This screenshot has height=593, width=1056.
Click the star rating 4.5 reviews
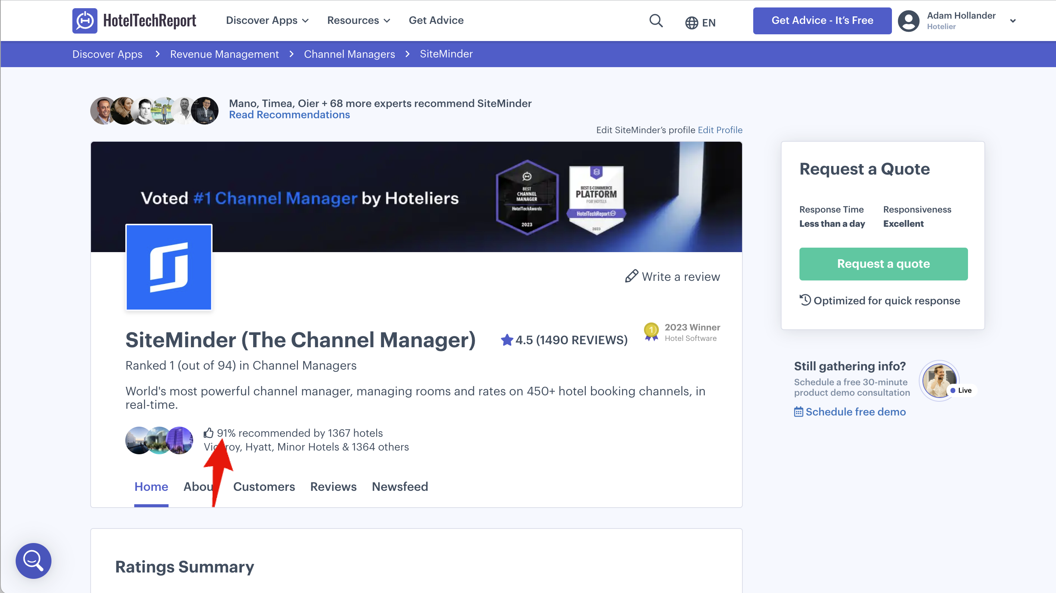pos(564,340)
